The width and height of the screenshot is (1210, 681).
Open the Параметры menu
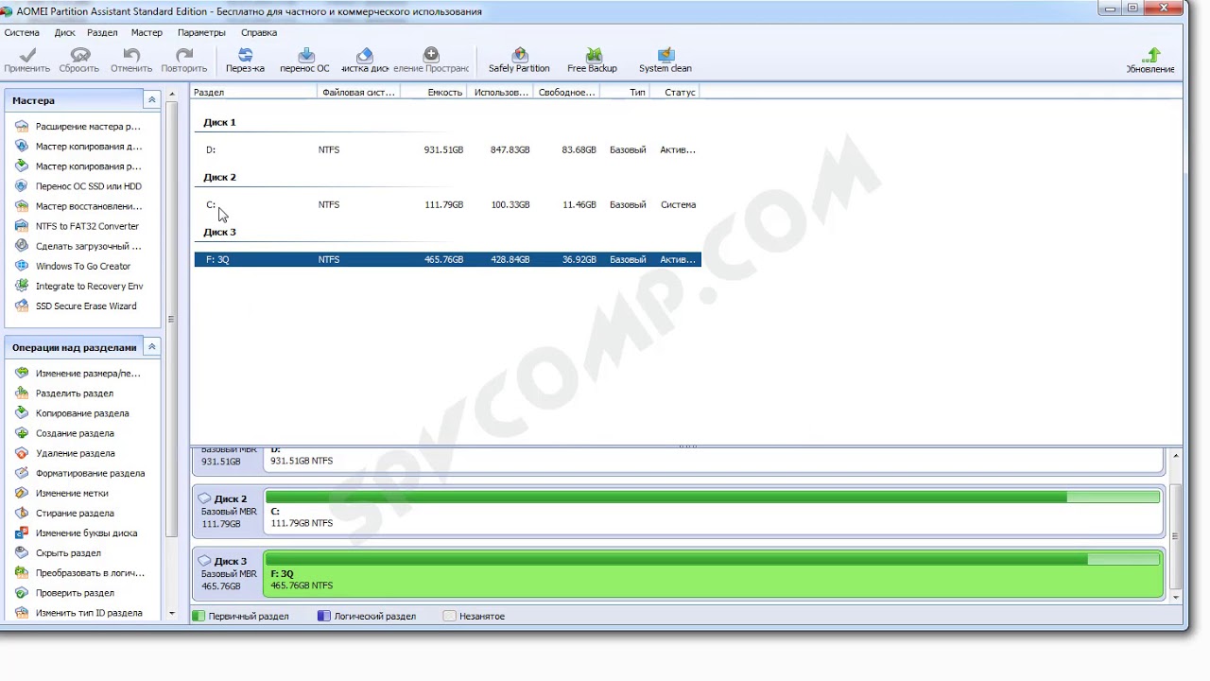(201, 32)
